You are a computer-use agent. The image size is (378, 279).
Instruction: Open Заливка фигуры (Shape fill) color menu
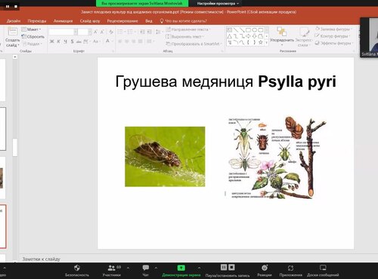pyautogui.click(x=333, y=29)
